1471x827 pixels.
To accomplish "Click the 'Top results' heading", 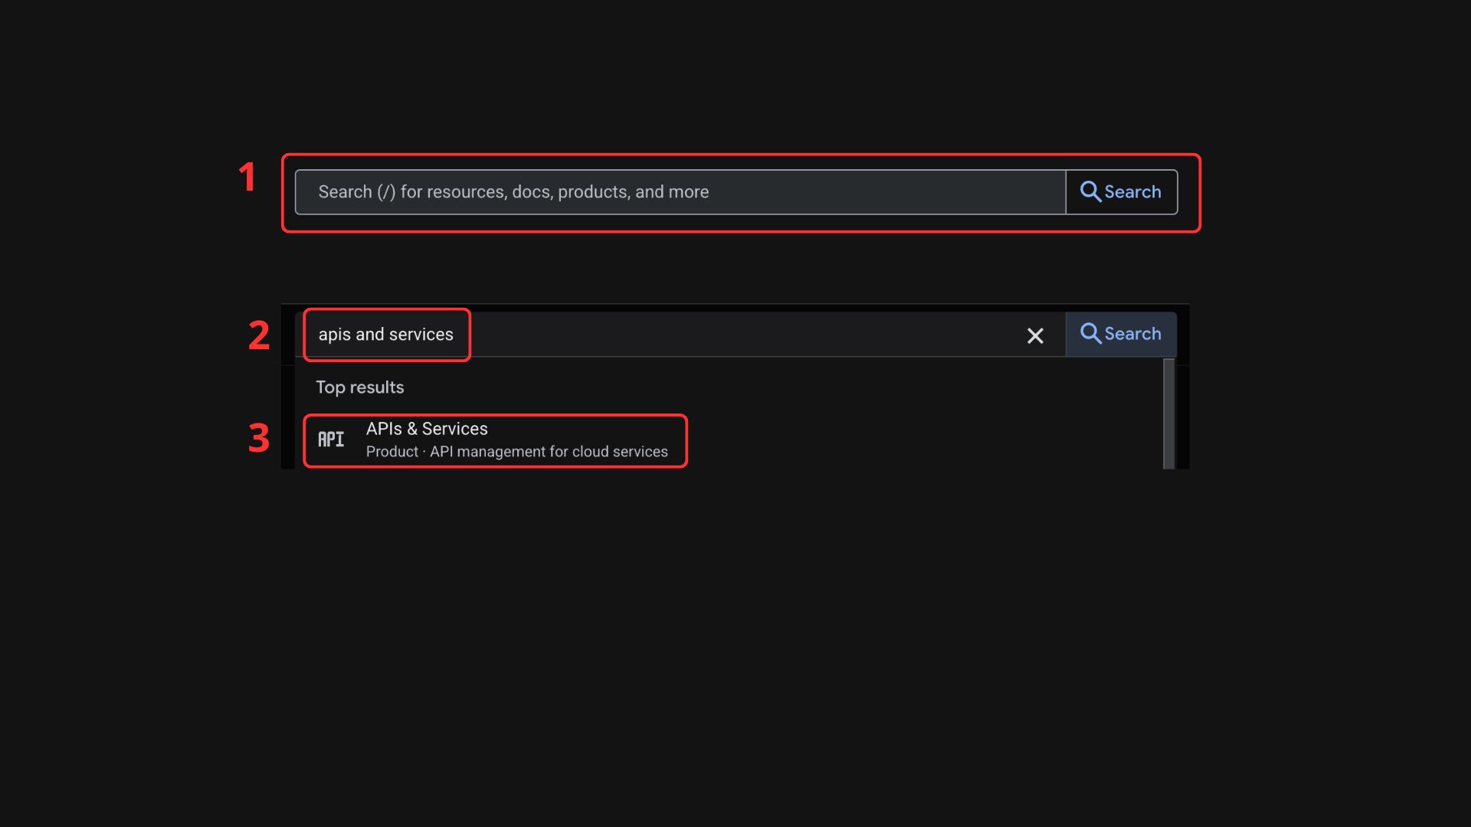I will (359, 387).
